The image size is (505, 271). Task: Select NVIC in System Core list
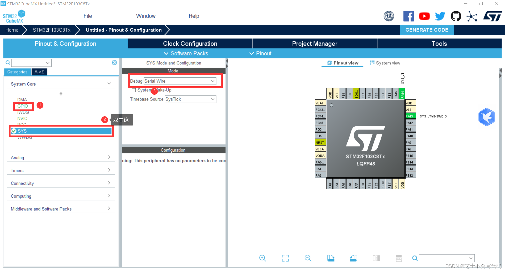click(x=22, y=119)
